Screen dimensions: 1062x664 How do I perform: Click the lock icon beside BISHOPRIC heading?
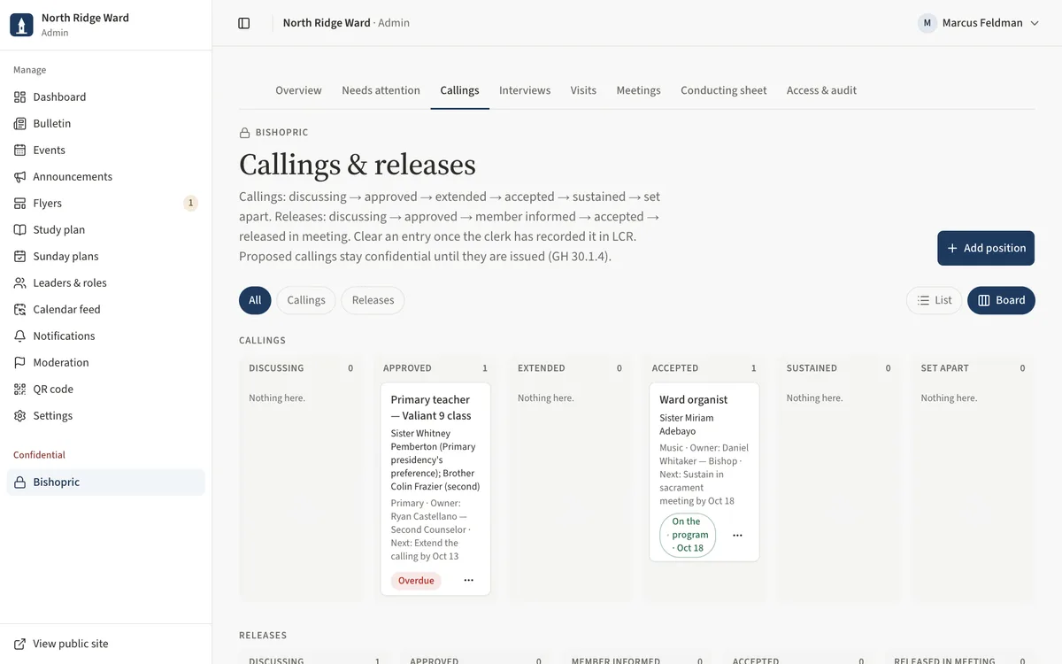[245, 133]
